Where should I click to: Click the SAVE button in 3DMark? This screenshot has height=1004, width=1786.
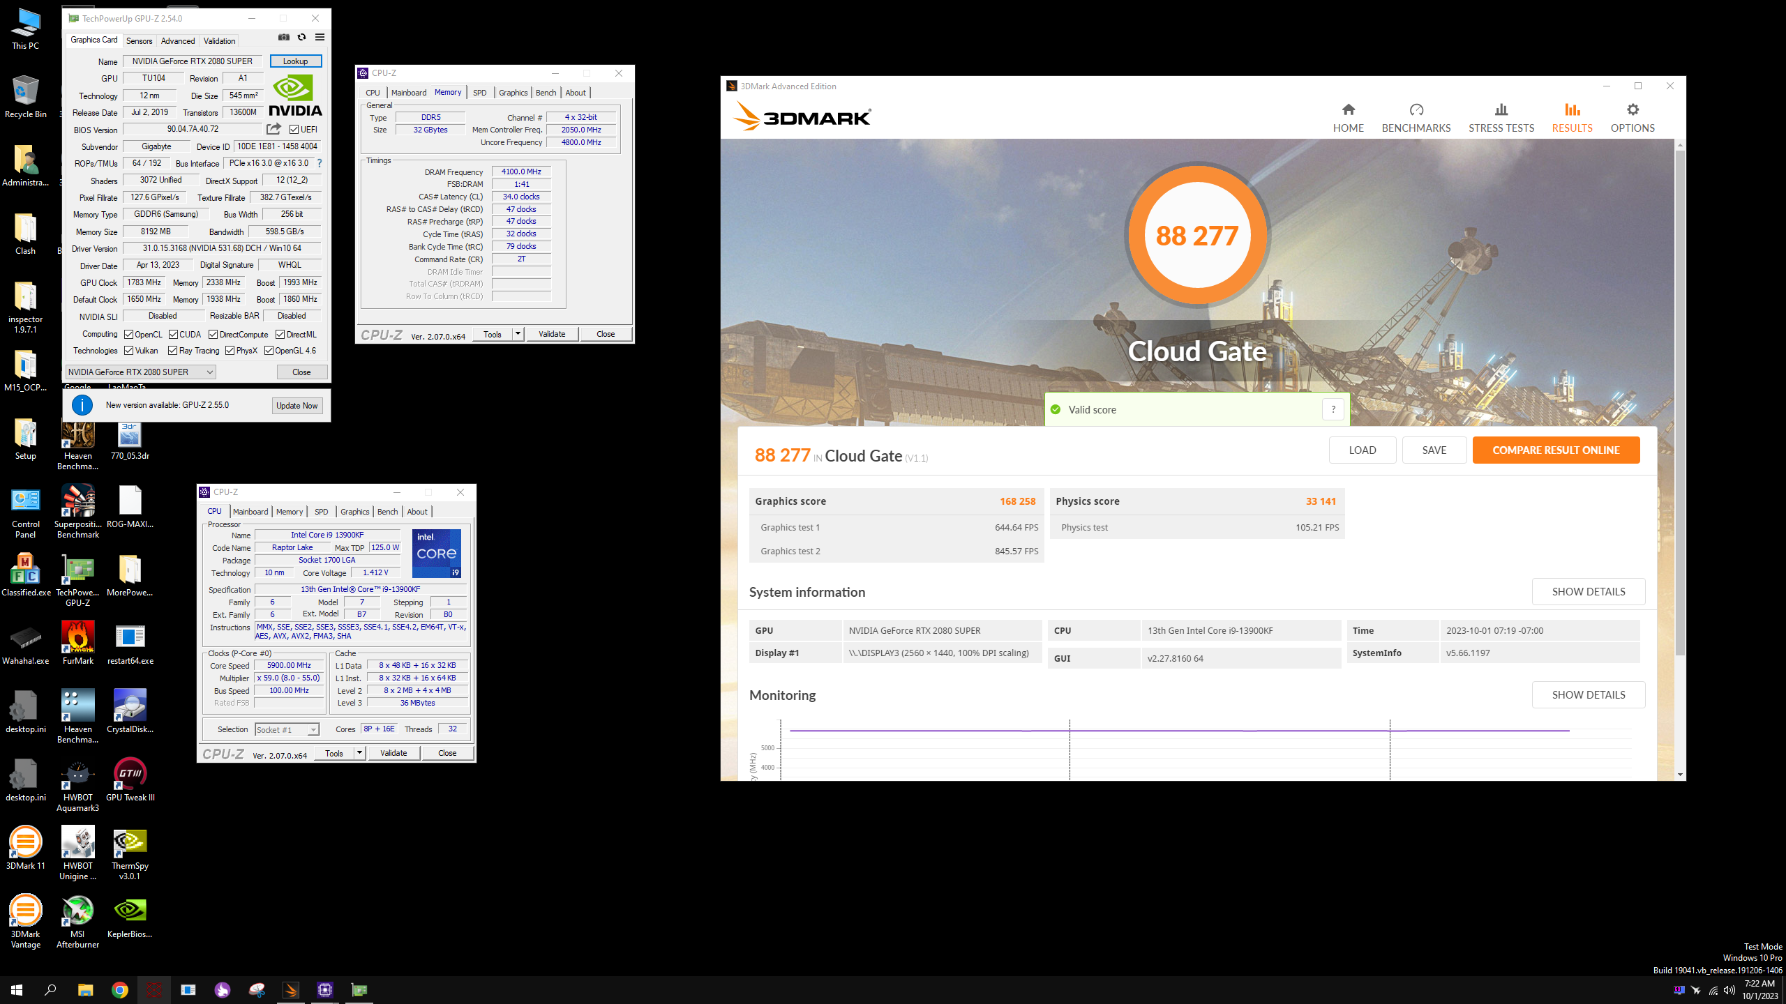pyautogui.click(x=1434, y=450)
